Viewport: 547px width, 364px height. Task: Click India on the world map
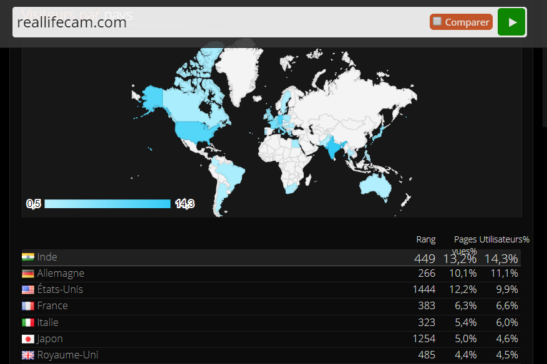tap(333, 147)
